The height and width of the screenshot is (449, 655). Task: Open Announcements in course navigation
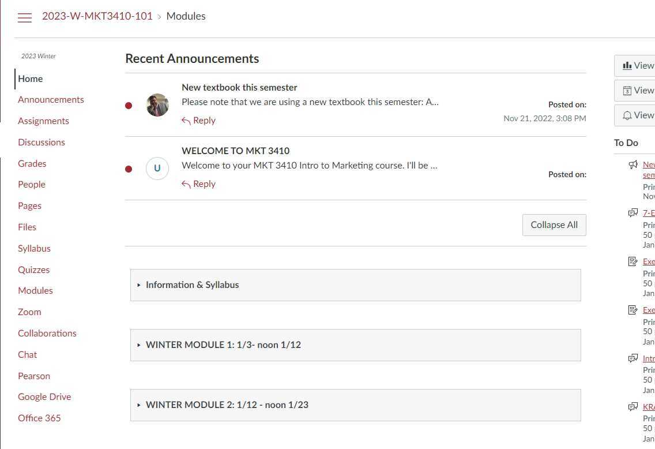pyautogui.click(x=51, y=100)
